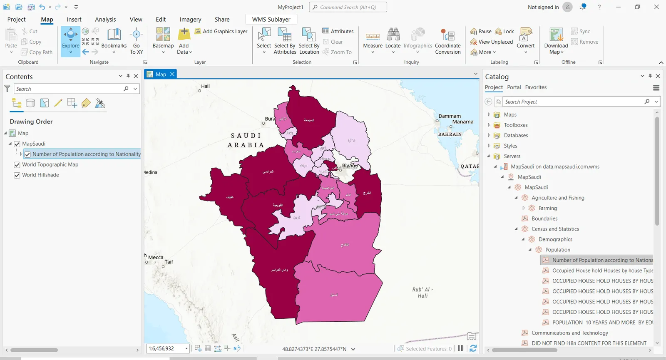The image size is (666, 360).
Task: Collapse the Demographics catalog group
Action: [x=523, y=239]
